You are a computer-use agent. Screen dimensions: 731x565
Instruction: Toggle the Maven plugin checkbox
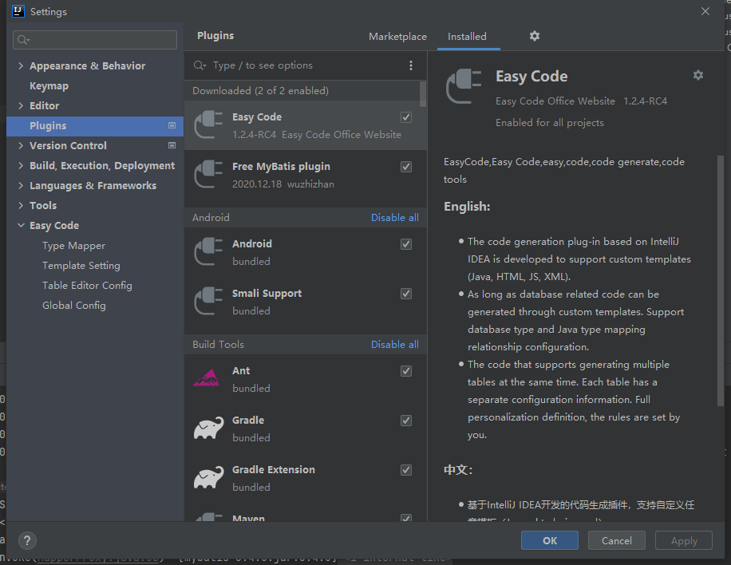point(406,518)
